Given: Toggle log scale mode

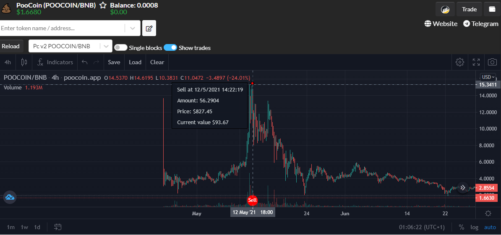Looking at the screenshot, I should 475,227.
